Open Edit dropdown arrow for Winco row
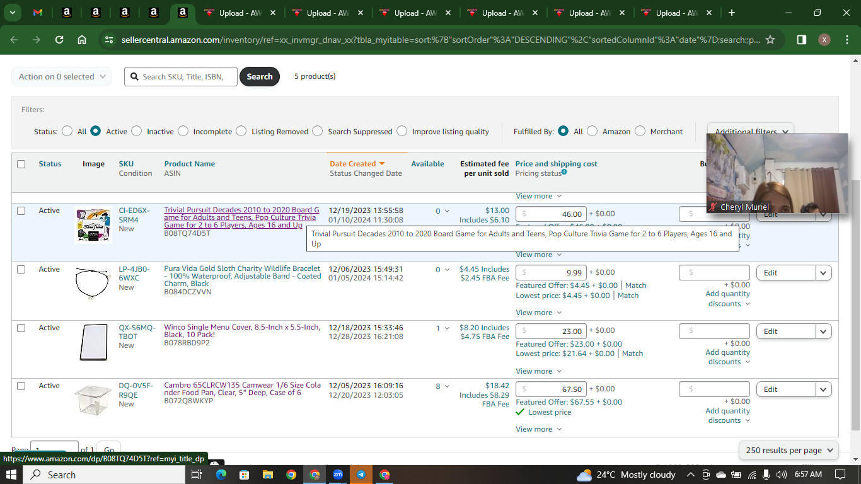This screenshot has width=861, height=484. click(824, 331)
